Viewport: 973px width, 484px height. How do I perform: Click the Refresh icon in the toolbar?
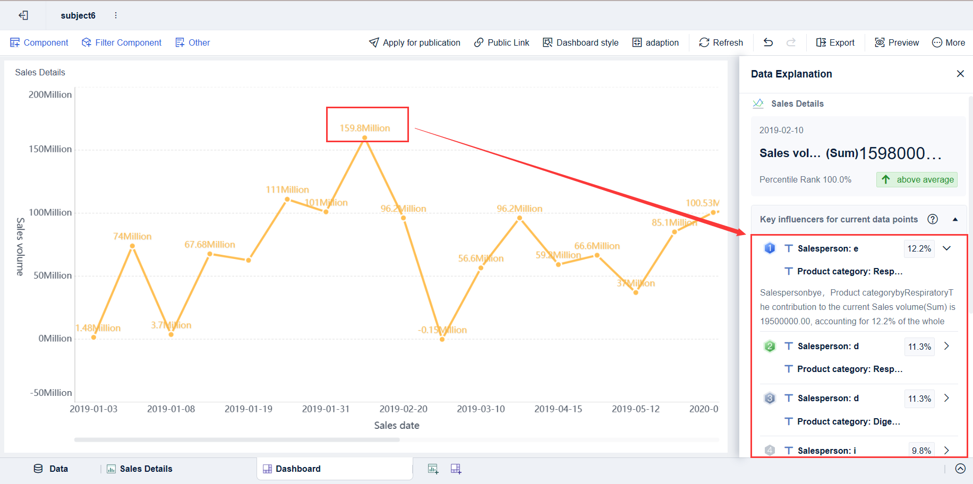(x=721, y=42)
